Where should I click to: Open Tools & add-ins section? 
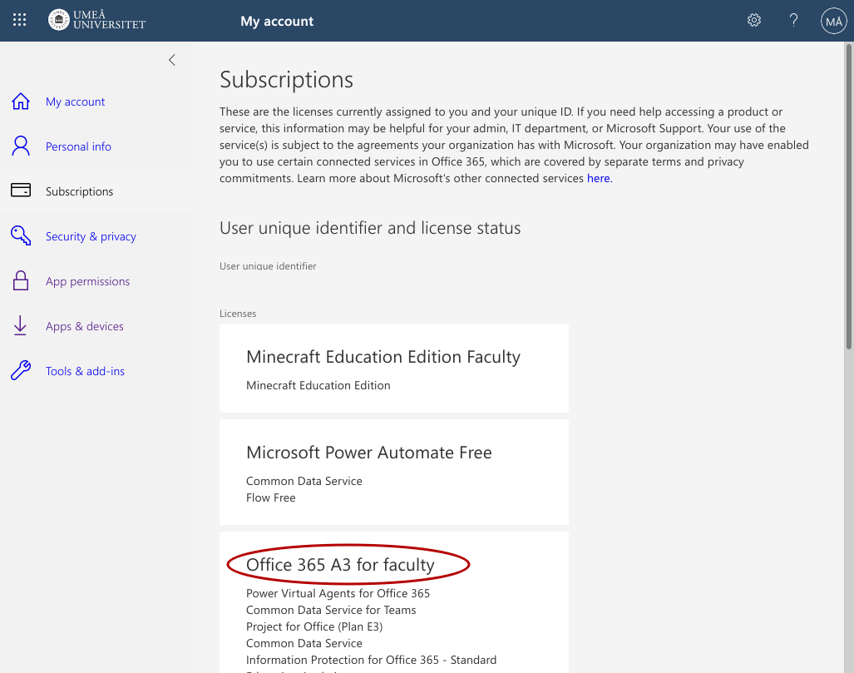coord(85,371)
